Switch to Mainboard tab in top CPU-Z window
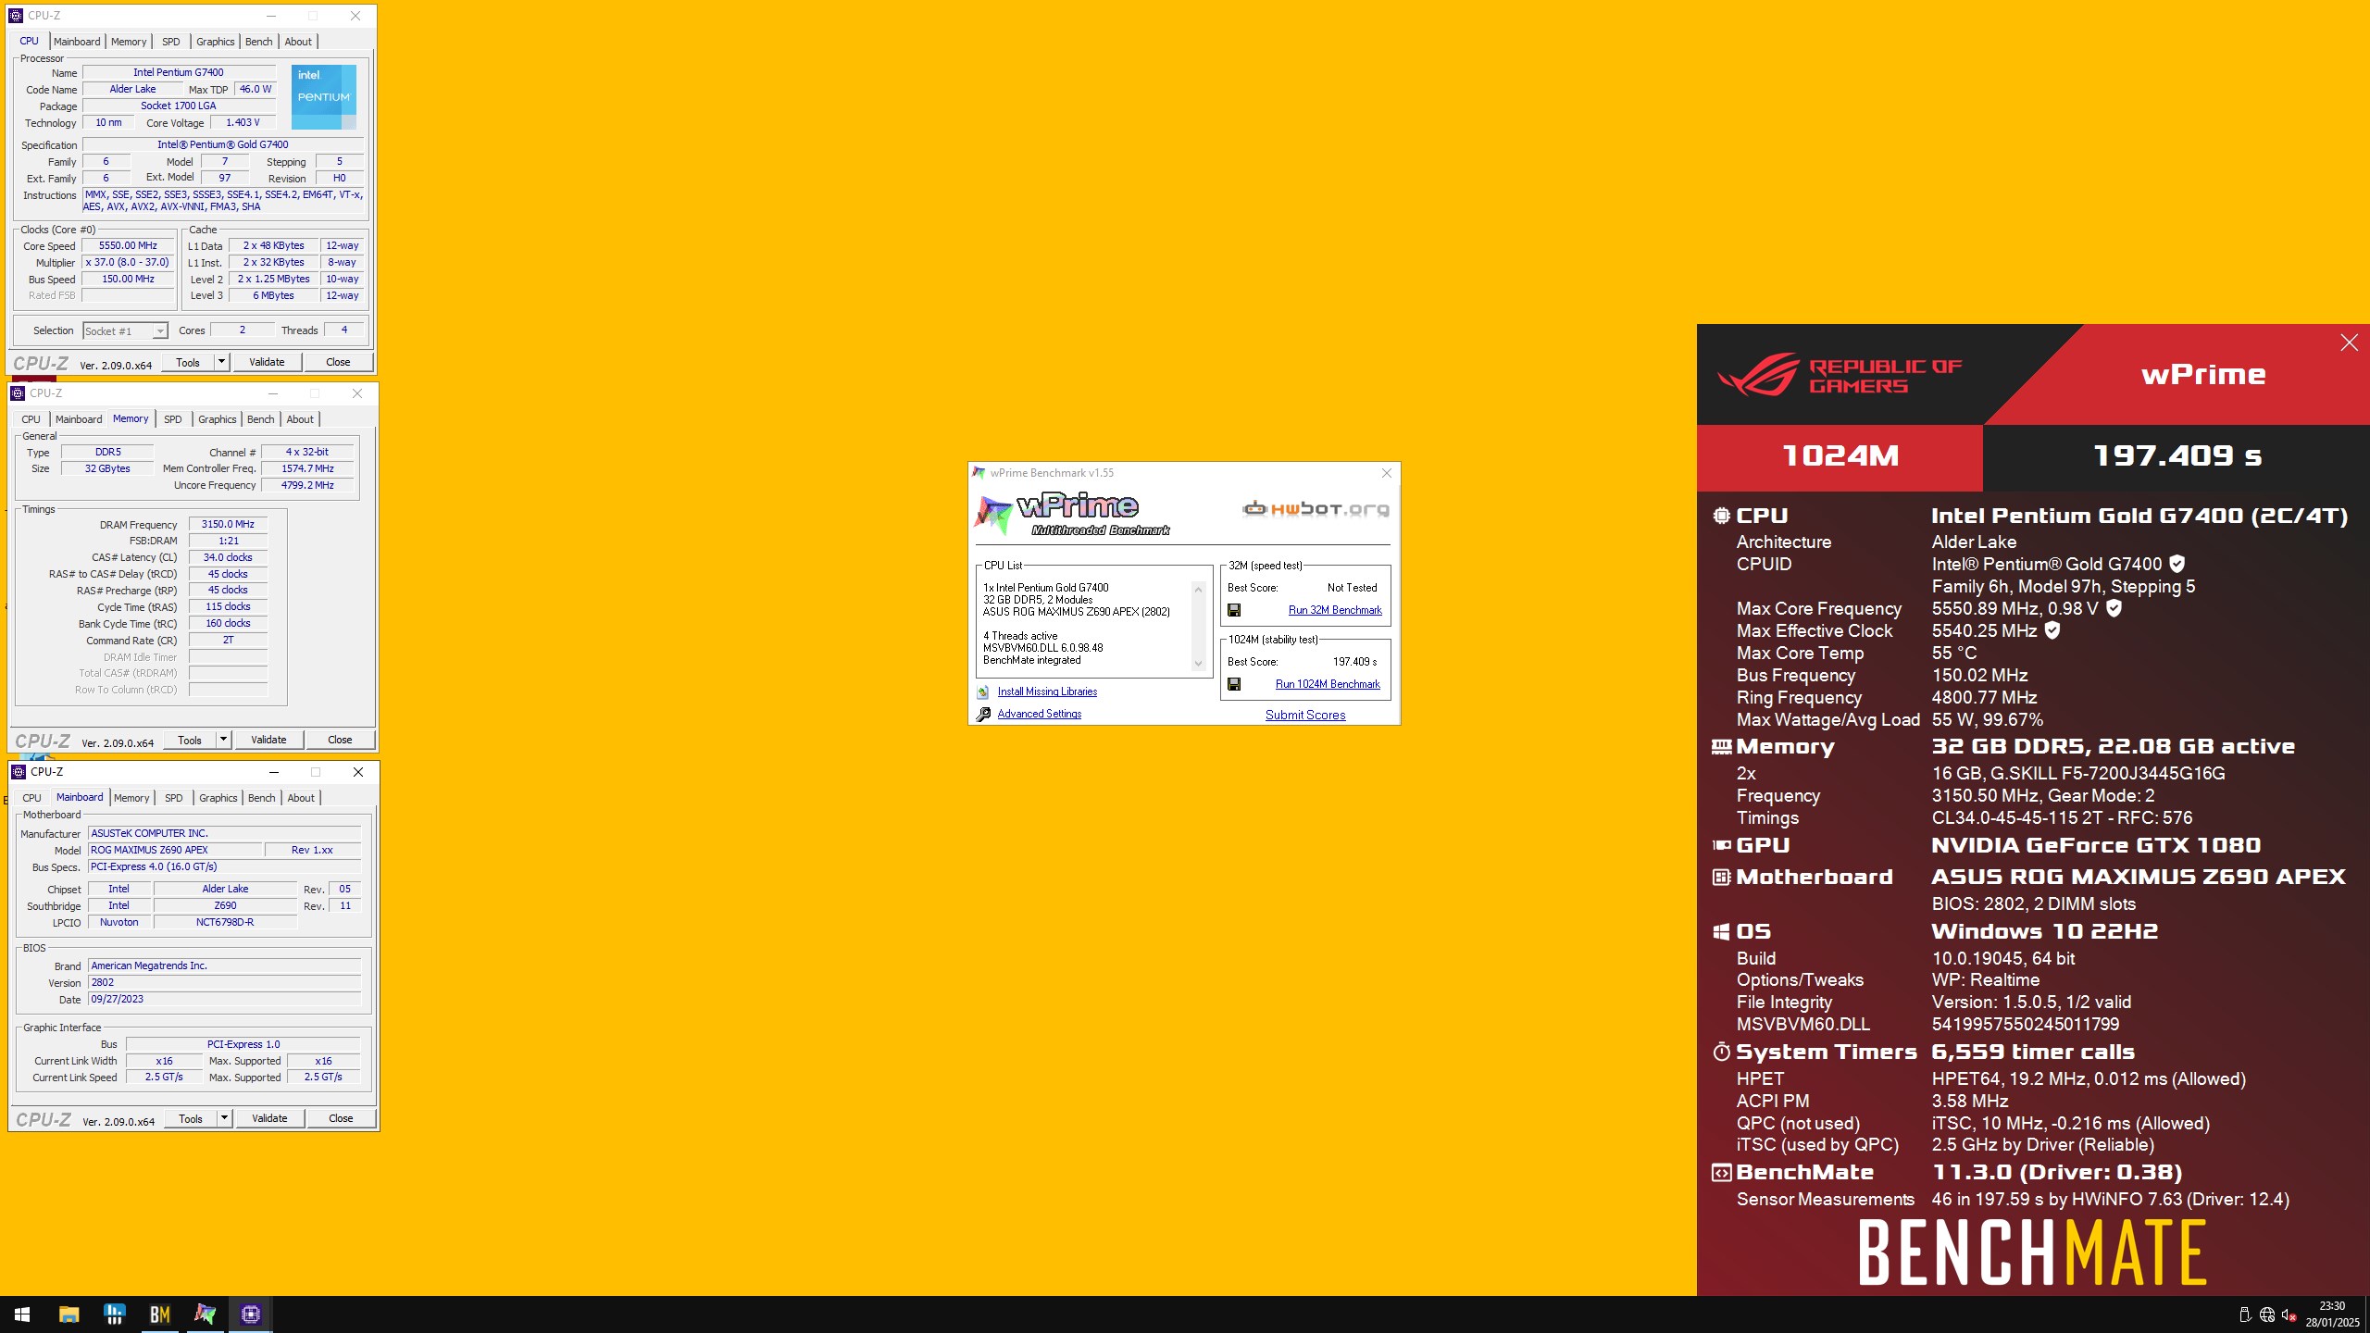2370x1333 pixels. pos(77,42)
